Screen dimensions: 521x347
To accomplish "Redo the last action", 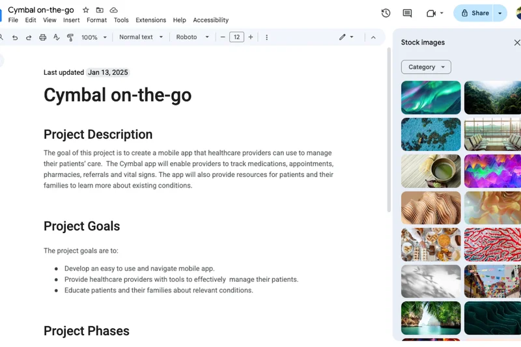I will (29, 37).
